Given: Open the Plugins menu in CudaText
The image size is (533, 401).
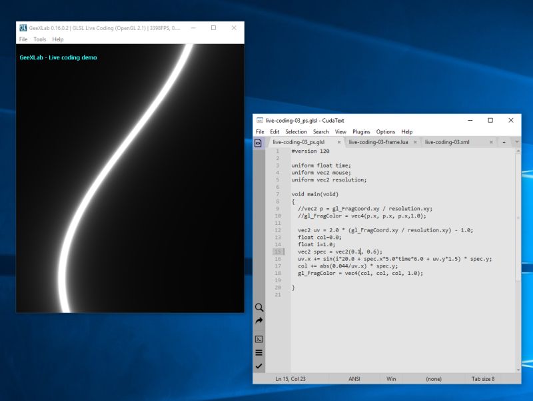Looking at the screenshot, I should tap(361, 131).
